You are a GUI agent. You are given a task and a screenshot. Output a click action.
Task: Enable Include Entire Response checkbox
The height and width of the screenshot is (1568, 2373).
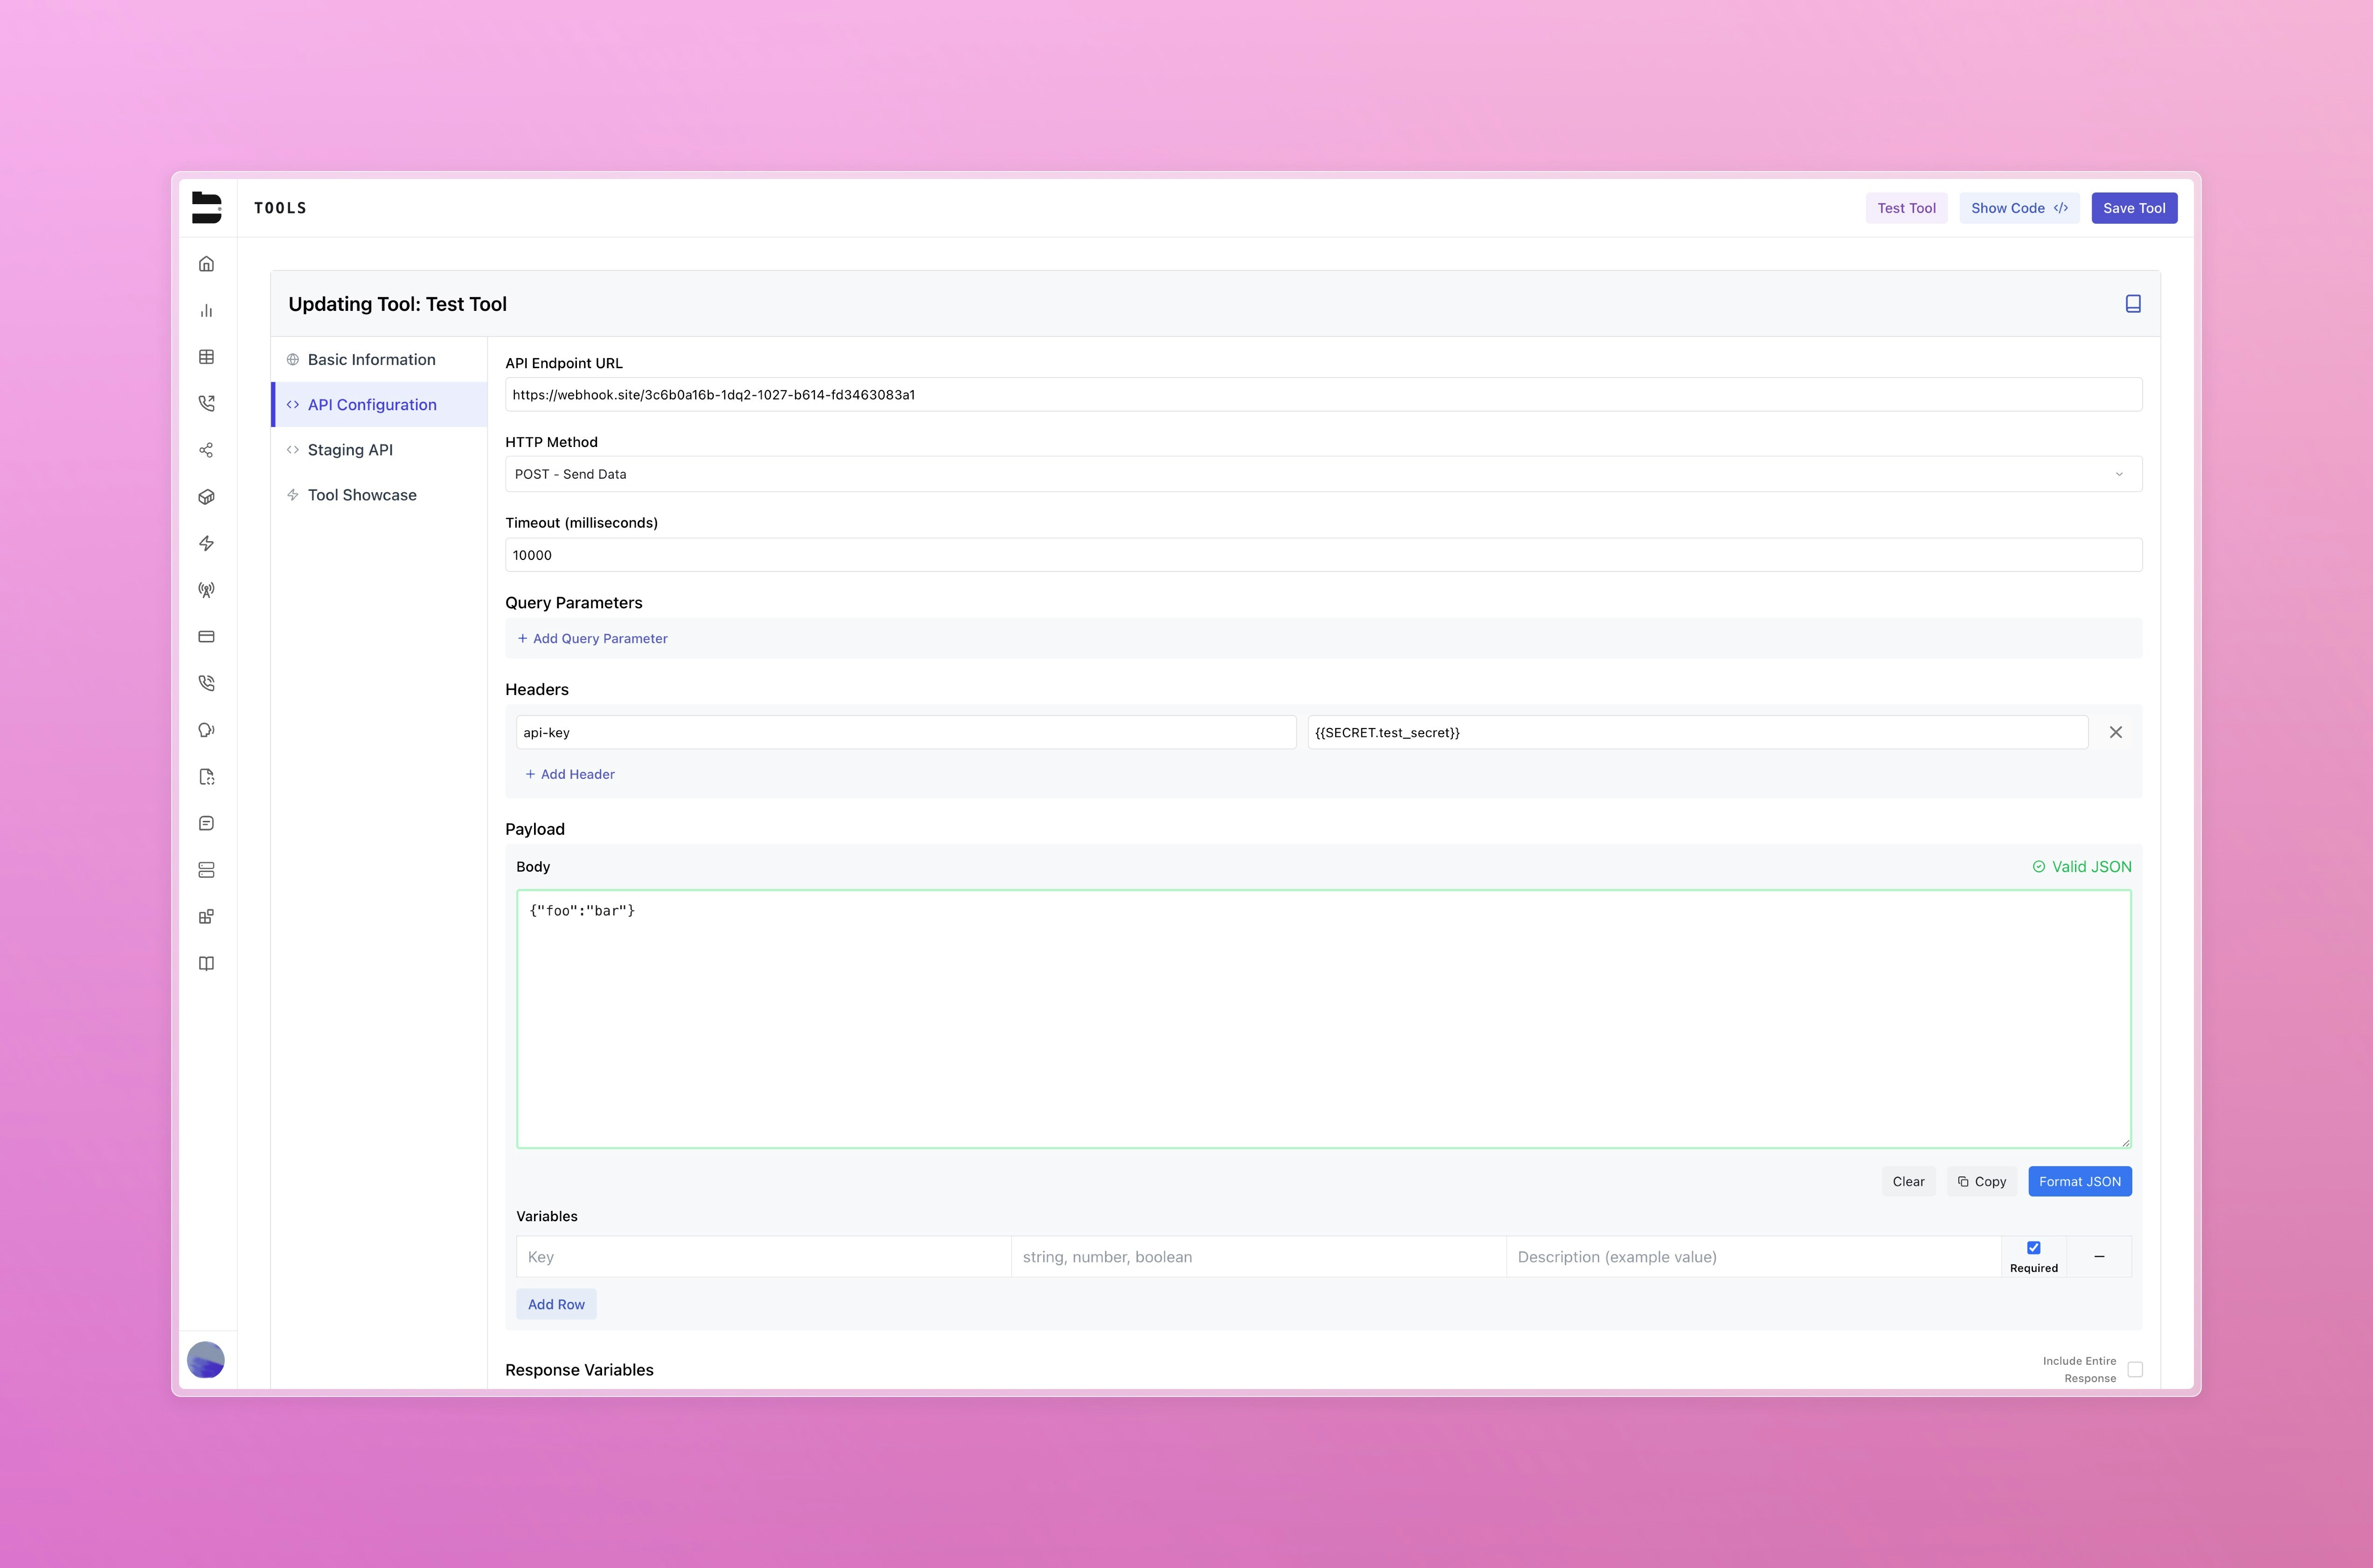click(x=2135, y=1369)
